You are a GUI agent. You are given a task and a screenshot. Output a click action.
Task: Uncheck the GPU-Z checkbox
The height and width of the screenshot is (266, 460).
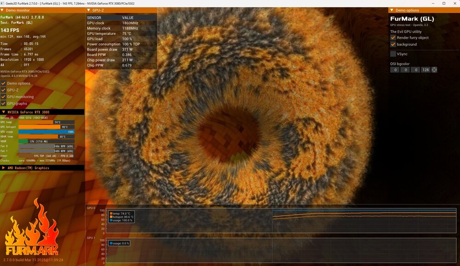(3, 90)
